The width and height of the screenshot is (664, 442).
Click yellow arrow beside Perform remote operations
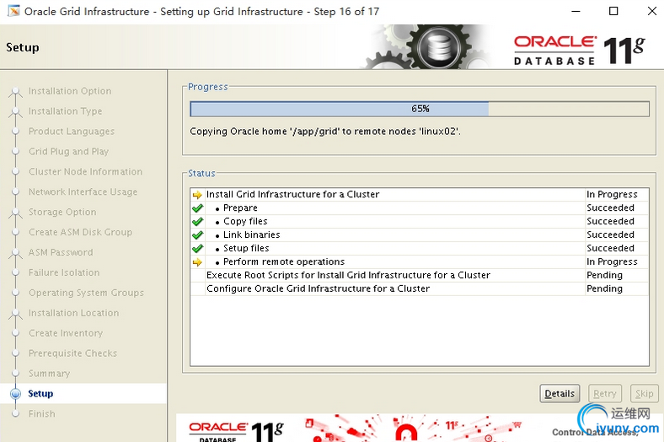(x=197, y=262)
